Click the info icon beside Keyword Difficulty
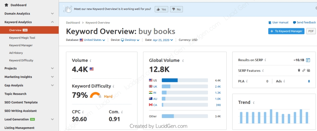The image size is (317, 131). (x=113, y=86)
